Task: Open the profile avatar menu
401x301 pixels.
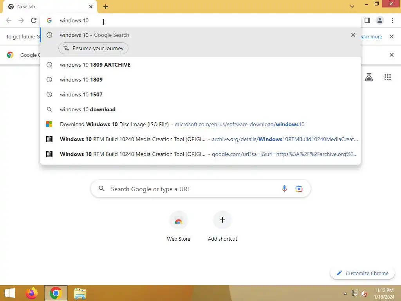Action: tap(380, 20)
